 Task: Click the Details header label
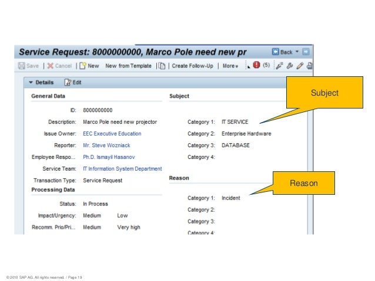tap(45, 82)
